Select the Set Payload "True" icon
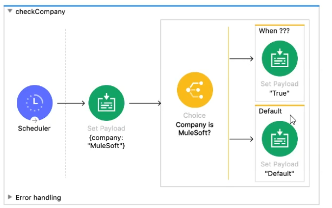This screenshot has width=332, height=208. (x=279, y=58)
